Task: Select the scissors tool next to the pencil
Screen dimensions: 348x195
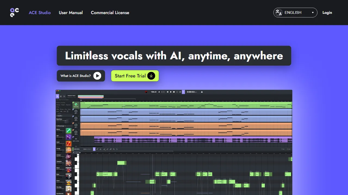Action: click(100, 149)
